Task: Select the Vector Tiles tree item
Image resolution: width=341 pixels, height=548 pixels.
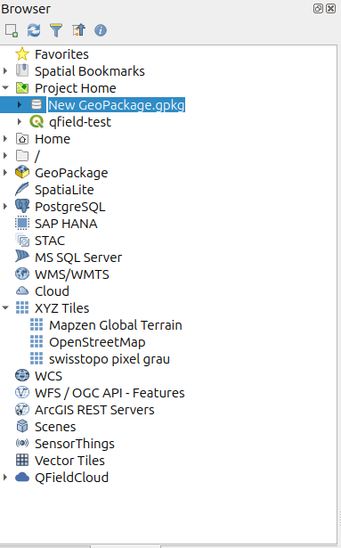Action: [x=69, y=461]
